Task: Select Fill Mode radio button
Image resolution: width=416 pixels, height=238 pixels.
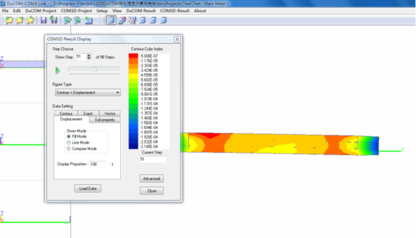Action: click(x=69, y=136)
